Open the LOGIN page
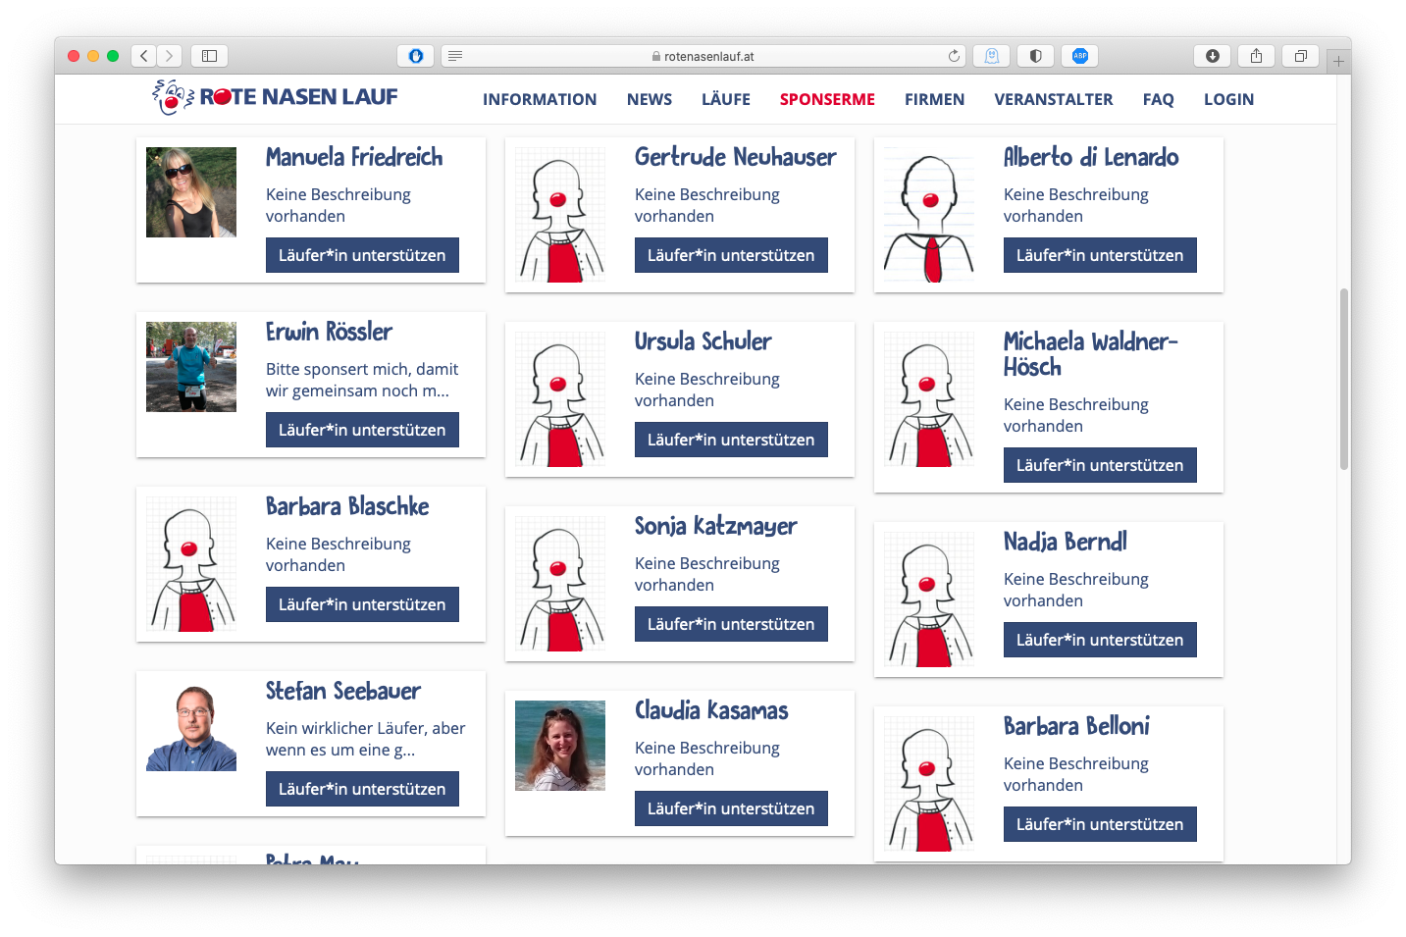The height and width of the screenshot is (937, 1406). tap(1228, 99)
